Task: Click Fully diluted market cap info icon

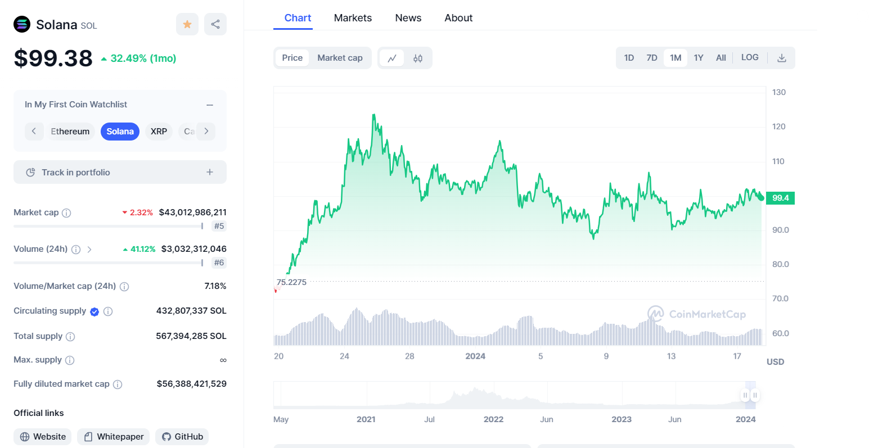Action: click(118, 384)
